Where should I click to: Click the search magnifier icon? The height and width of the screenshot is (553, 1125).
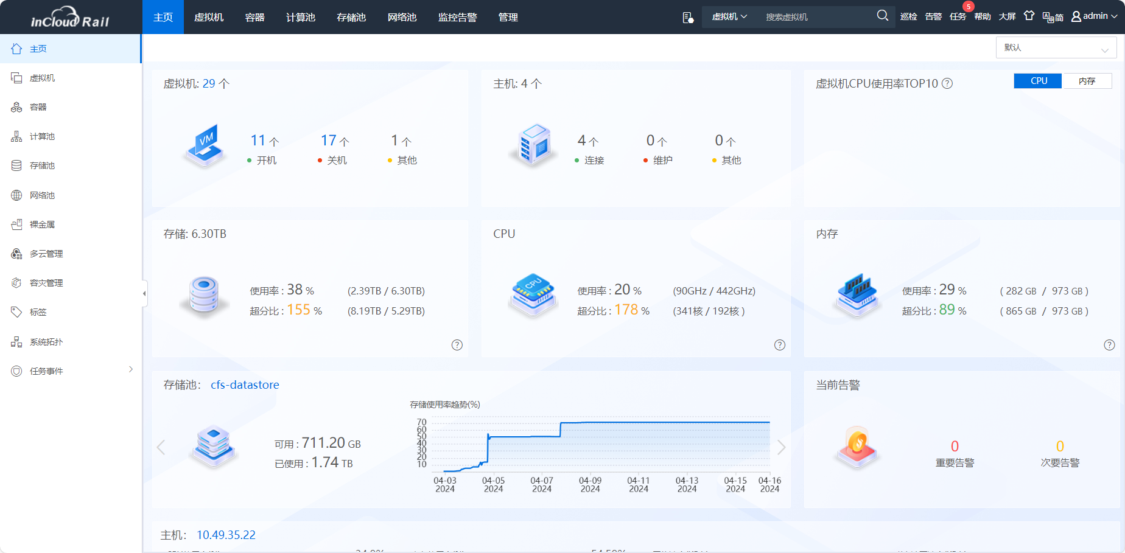point(882,16)
